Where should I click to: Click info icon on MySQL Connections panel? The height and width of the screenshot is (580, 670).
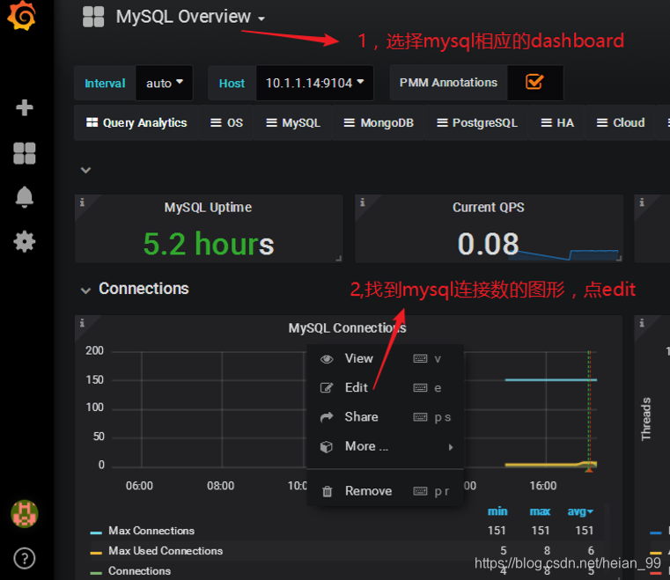82,323
